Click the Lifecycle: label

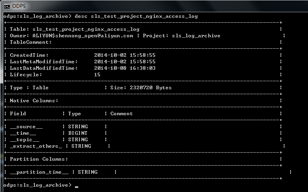26,75
